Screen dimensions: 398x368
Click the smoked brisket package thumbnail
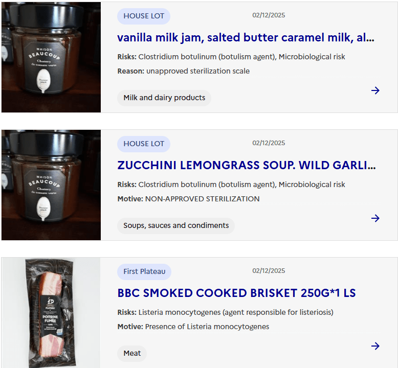click(x=51, y=313)
